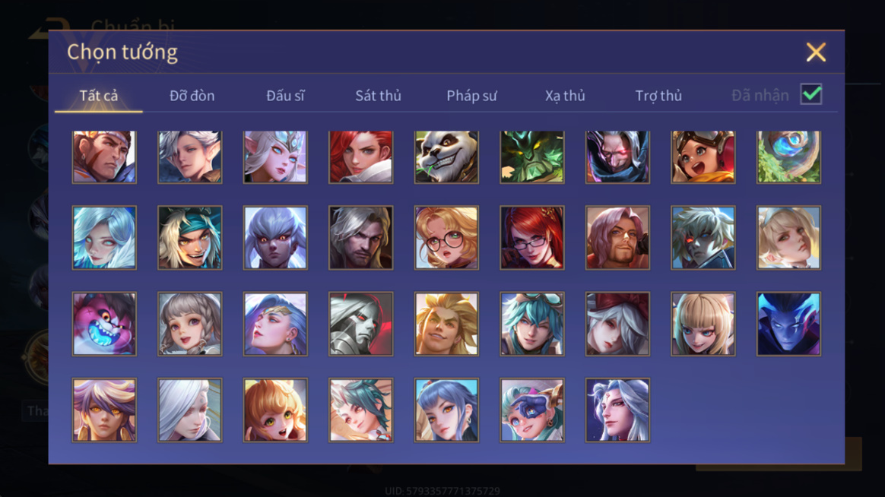
Task: Select the dark blue-skinned vampire hero
Action: (788, 324)
